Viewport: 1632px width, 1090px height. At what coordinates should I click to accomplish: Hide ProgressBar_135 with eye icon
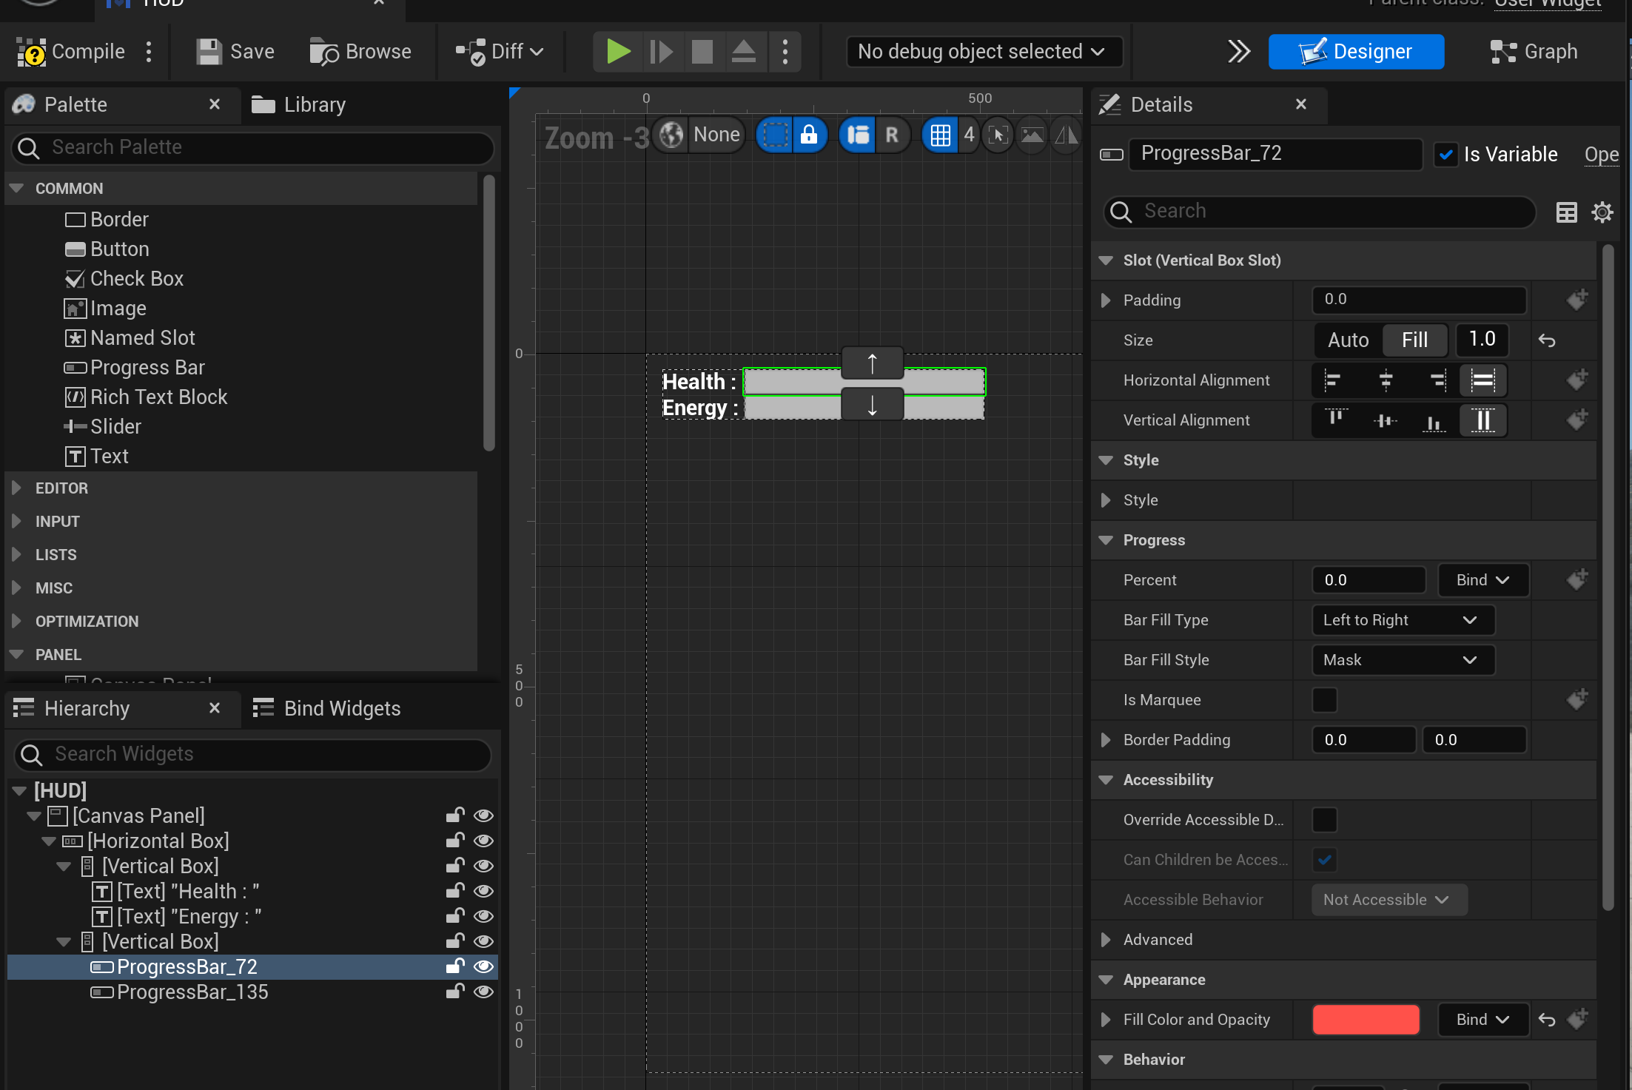[x=483, y=992]
